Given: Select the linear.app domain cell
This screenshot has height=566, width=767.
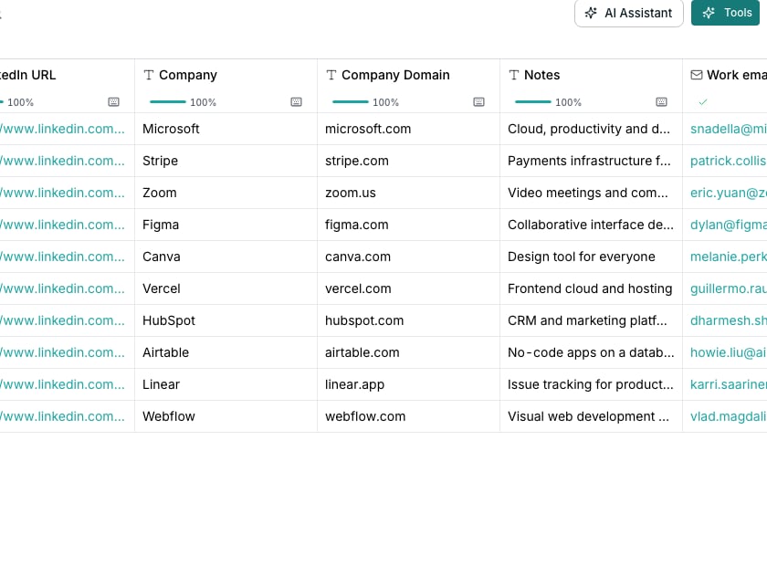Looking at the screenshot, I should pos(408,384).
